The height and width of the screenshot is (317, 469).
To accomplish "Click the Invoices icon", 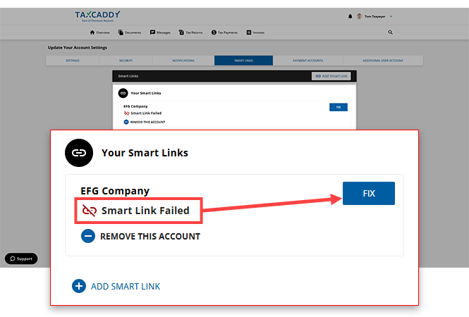I will tap(249, 32).
